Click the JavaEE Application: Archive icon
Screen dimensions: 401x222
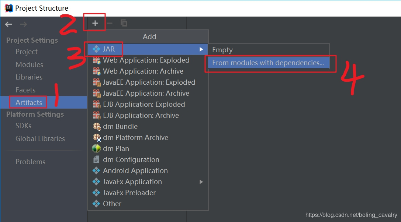[96, 94]
